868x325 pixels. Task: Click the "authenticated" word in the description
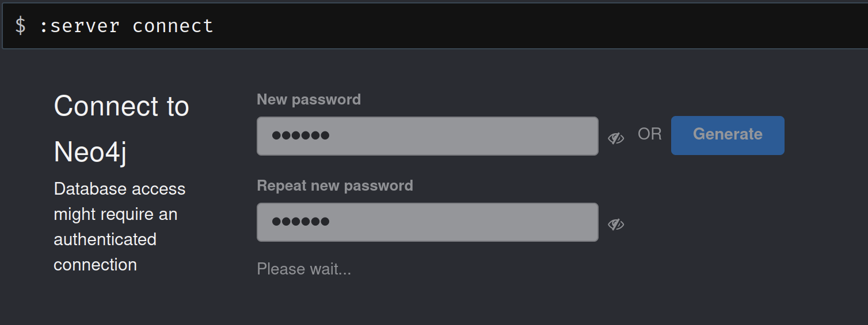[x=105, y=239]
